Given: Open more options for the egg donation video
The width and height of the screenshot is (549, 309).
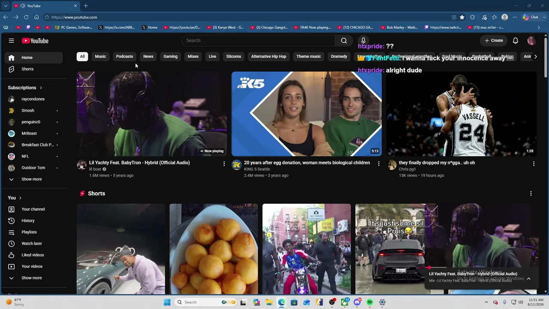Looking at the screenshot, I should 379,164.
